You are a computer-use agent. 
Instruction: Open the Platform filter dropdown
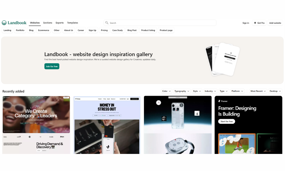[237, 91]
